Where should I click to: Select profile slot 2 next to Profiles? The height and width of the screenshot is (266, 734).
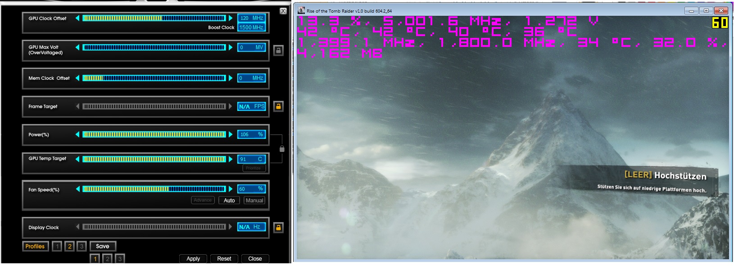coord(69,246)
